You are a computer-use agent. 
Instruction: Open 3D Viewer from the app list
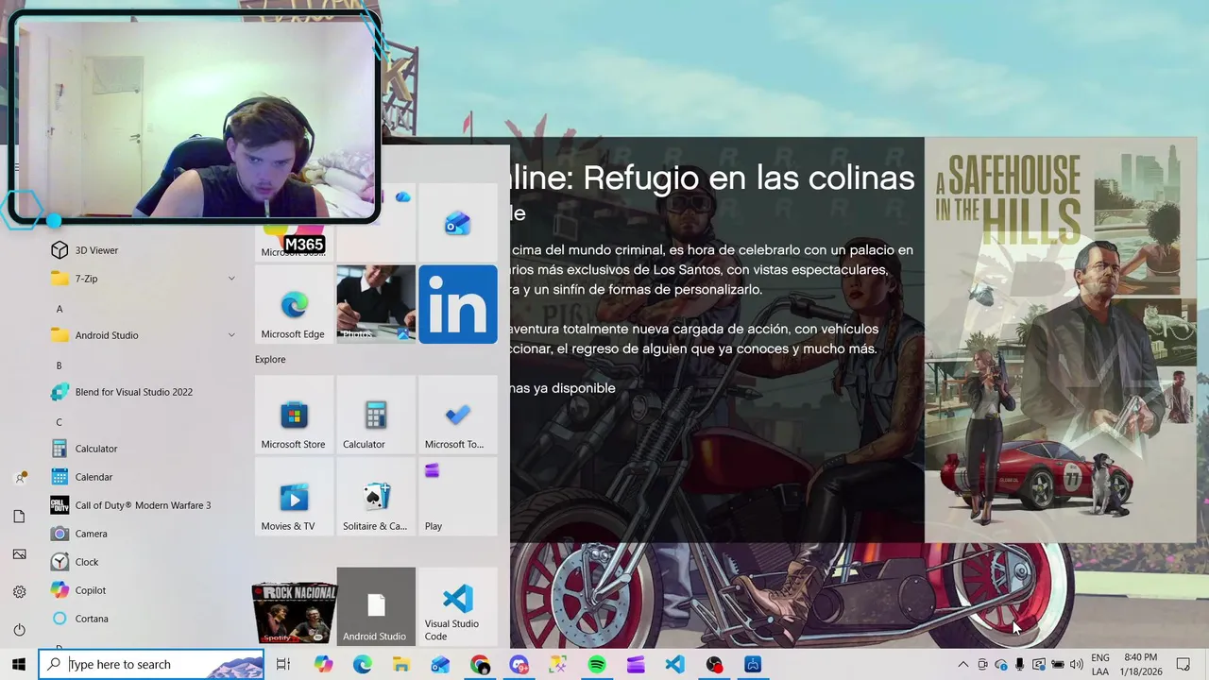(x=142, y=250)
